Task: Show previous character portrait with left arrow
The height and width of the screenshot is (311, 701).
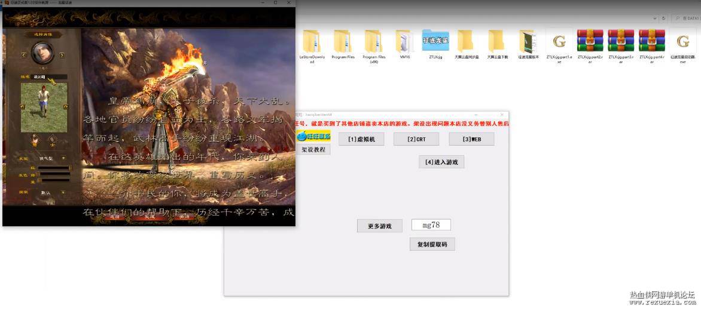Action: [24, 55]
